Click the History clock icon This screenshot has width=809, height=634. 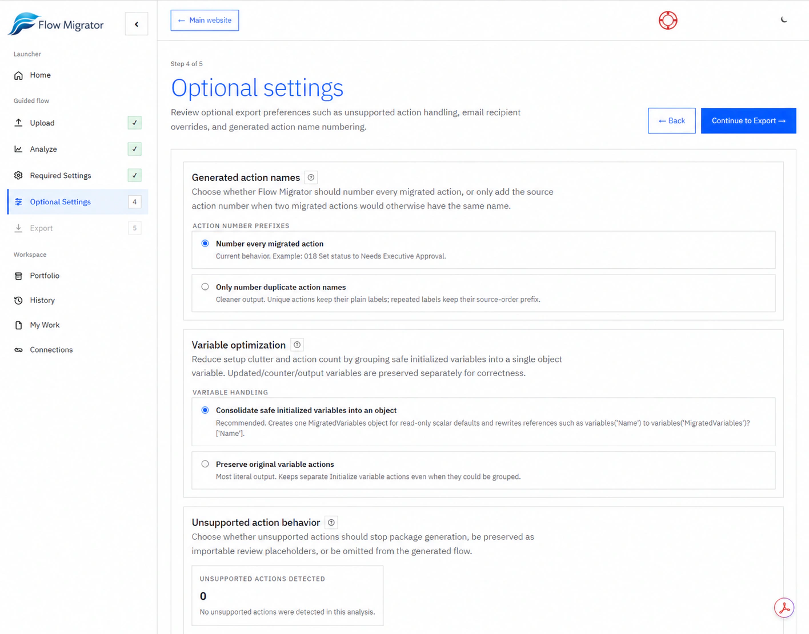tap(18, 300)
